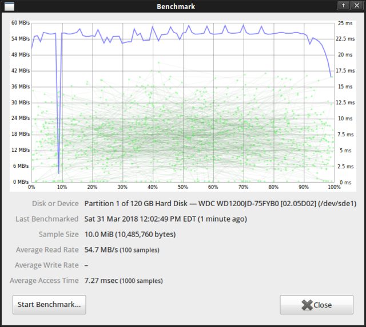Click the window menu icon in title bar
366x327 pixels.
9,6
